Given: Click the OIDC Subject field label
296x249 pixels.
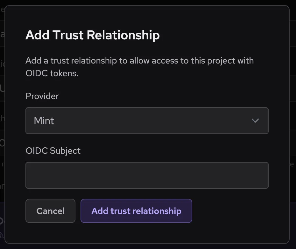Looking at the screenshot, I should click(53, 151).
